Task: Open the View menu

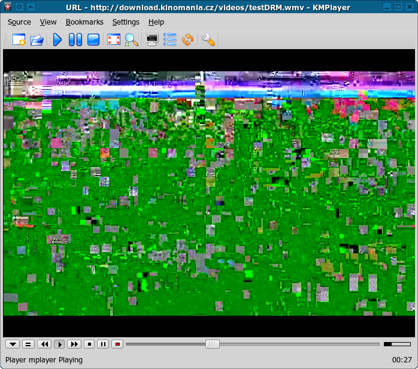Action: (49, 22)
